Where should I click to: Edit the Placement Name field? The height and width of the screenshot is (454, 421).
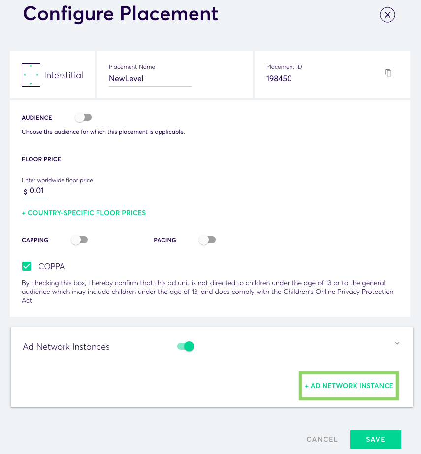click(x=150, y=79)
